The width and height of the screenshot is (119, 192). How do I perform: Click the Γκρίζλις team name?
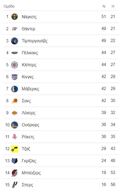click(x=29, y=161)
